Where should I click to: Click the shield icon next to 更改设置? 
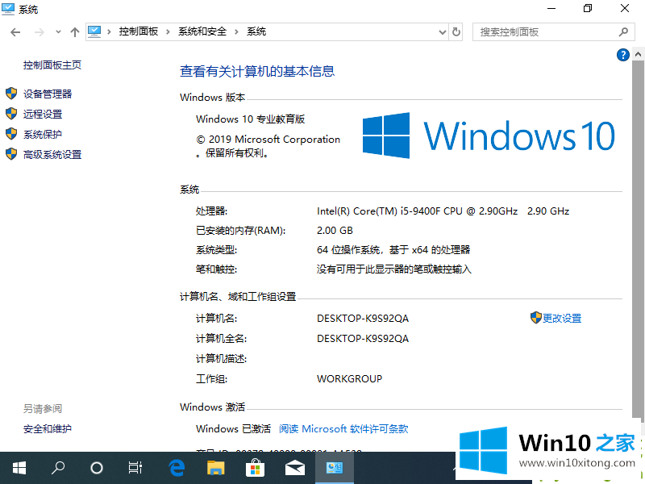[x=535, y=318]
